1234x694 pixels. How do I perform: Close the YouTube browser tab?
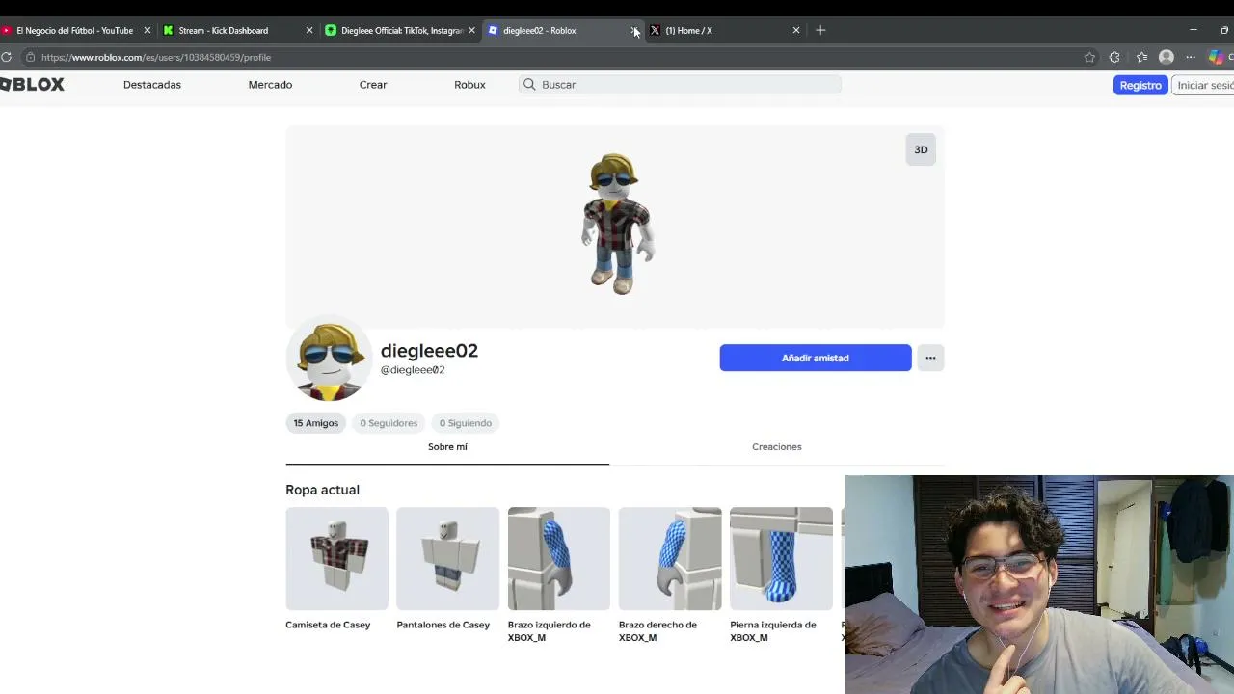tap(148, 30)
